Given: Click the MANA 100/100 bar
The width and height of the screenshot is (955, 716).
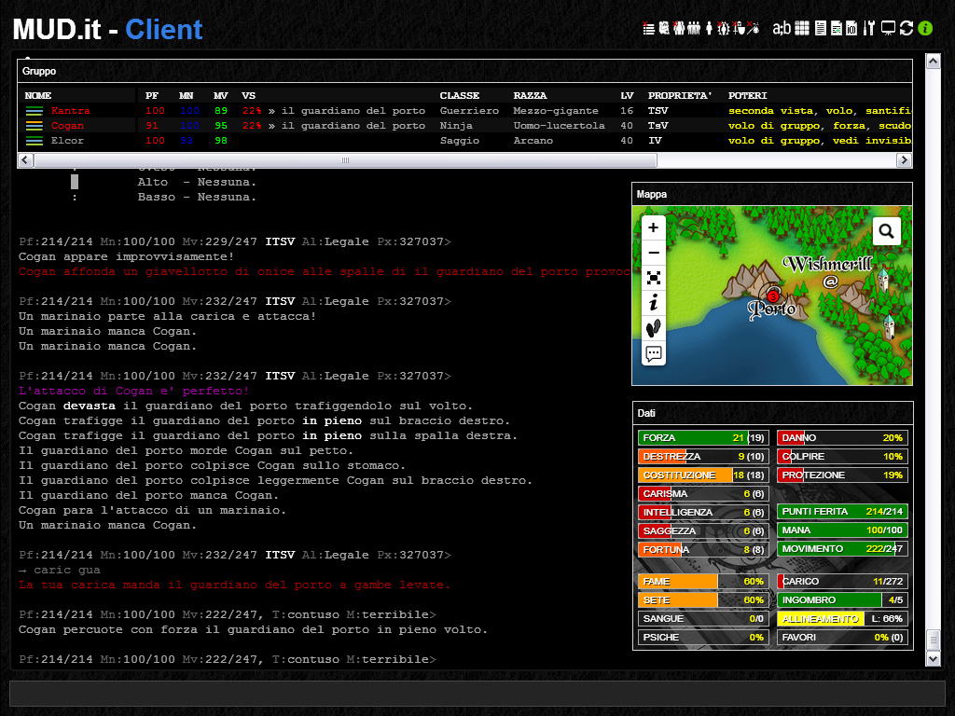Looking at the screenshot, I should pos(842,530).
